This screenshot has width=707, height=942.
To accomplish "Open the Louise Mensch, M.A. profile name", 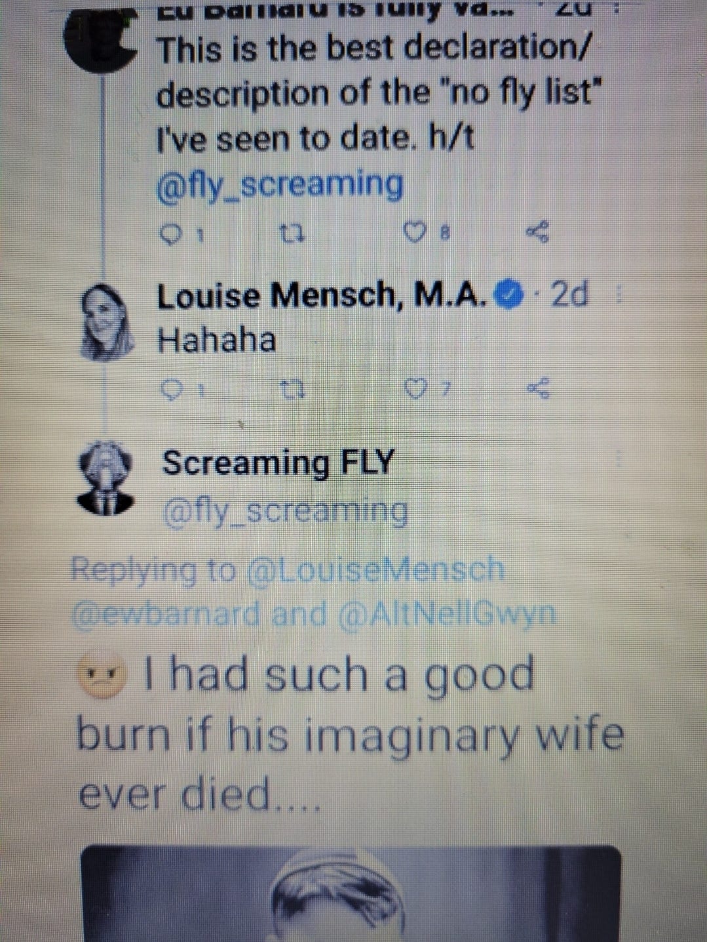I will pos(323,297).
